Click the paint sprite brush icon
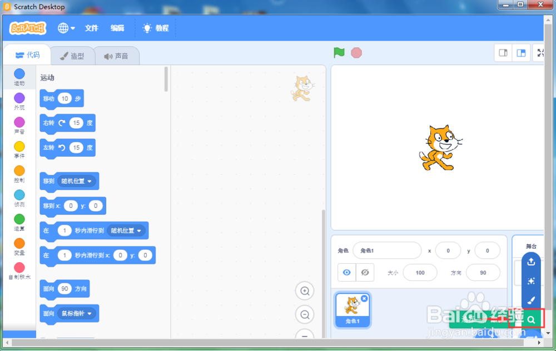Screen dimensions: 556x351 531,300
